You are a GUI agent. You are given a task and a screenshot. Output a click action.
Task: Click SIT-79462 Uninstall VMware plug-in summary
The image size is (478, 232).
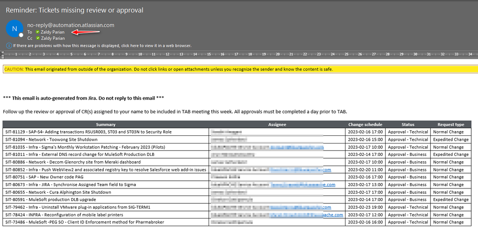pos(78,207)
